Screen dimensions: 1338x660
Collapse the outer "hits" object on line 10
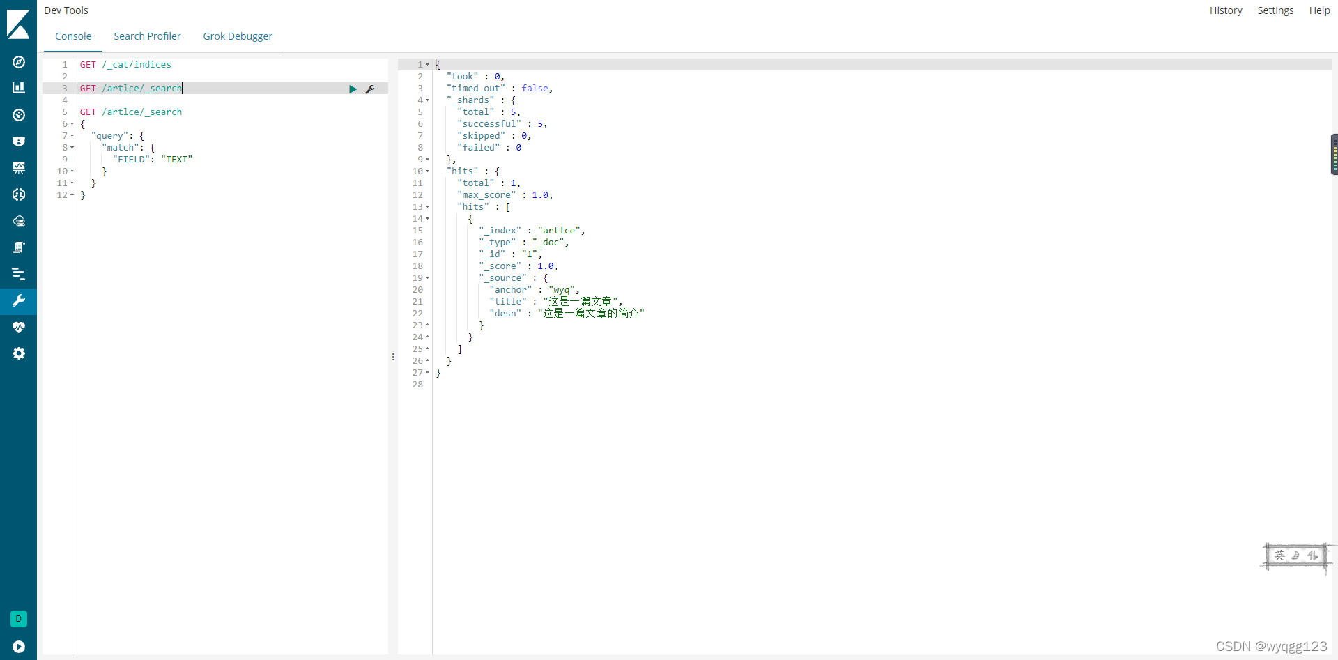point(427,171)
